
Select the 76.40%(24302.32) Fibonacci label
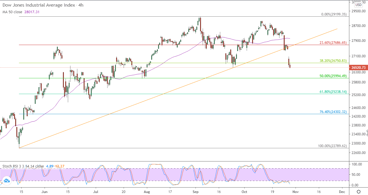(333, 112)
